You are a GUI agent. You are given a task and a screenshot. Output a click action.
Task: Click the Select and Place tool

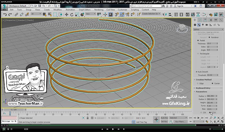click(x=82, y=15)
